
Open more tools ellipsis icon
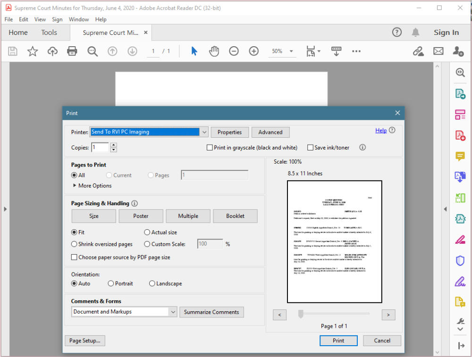356,51
